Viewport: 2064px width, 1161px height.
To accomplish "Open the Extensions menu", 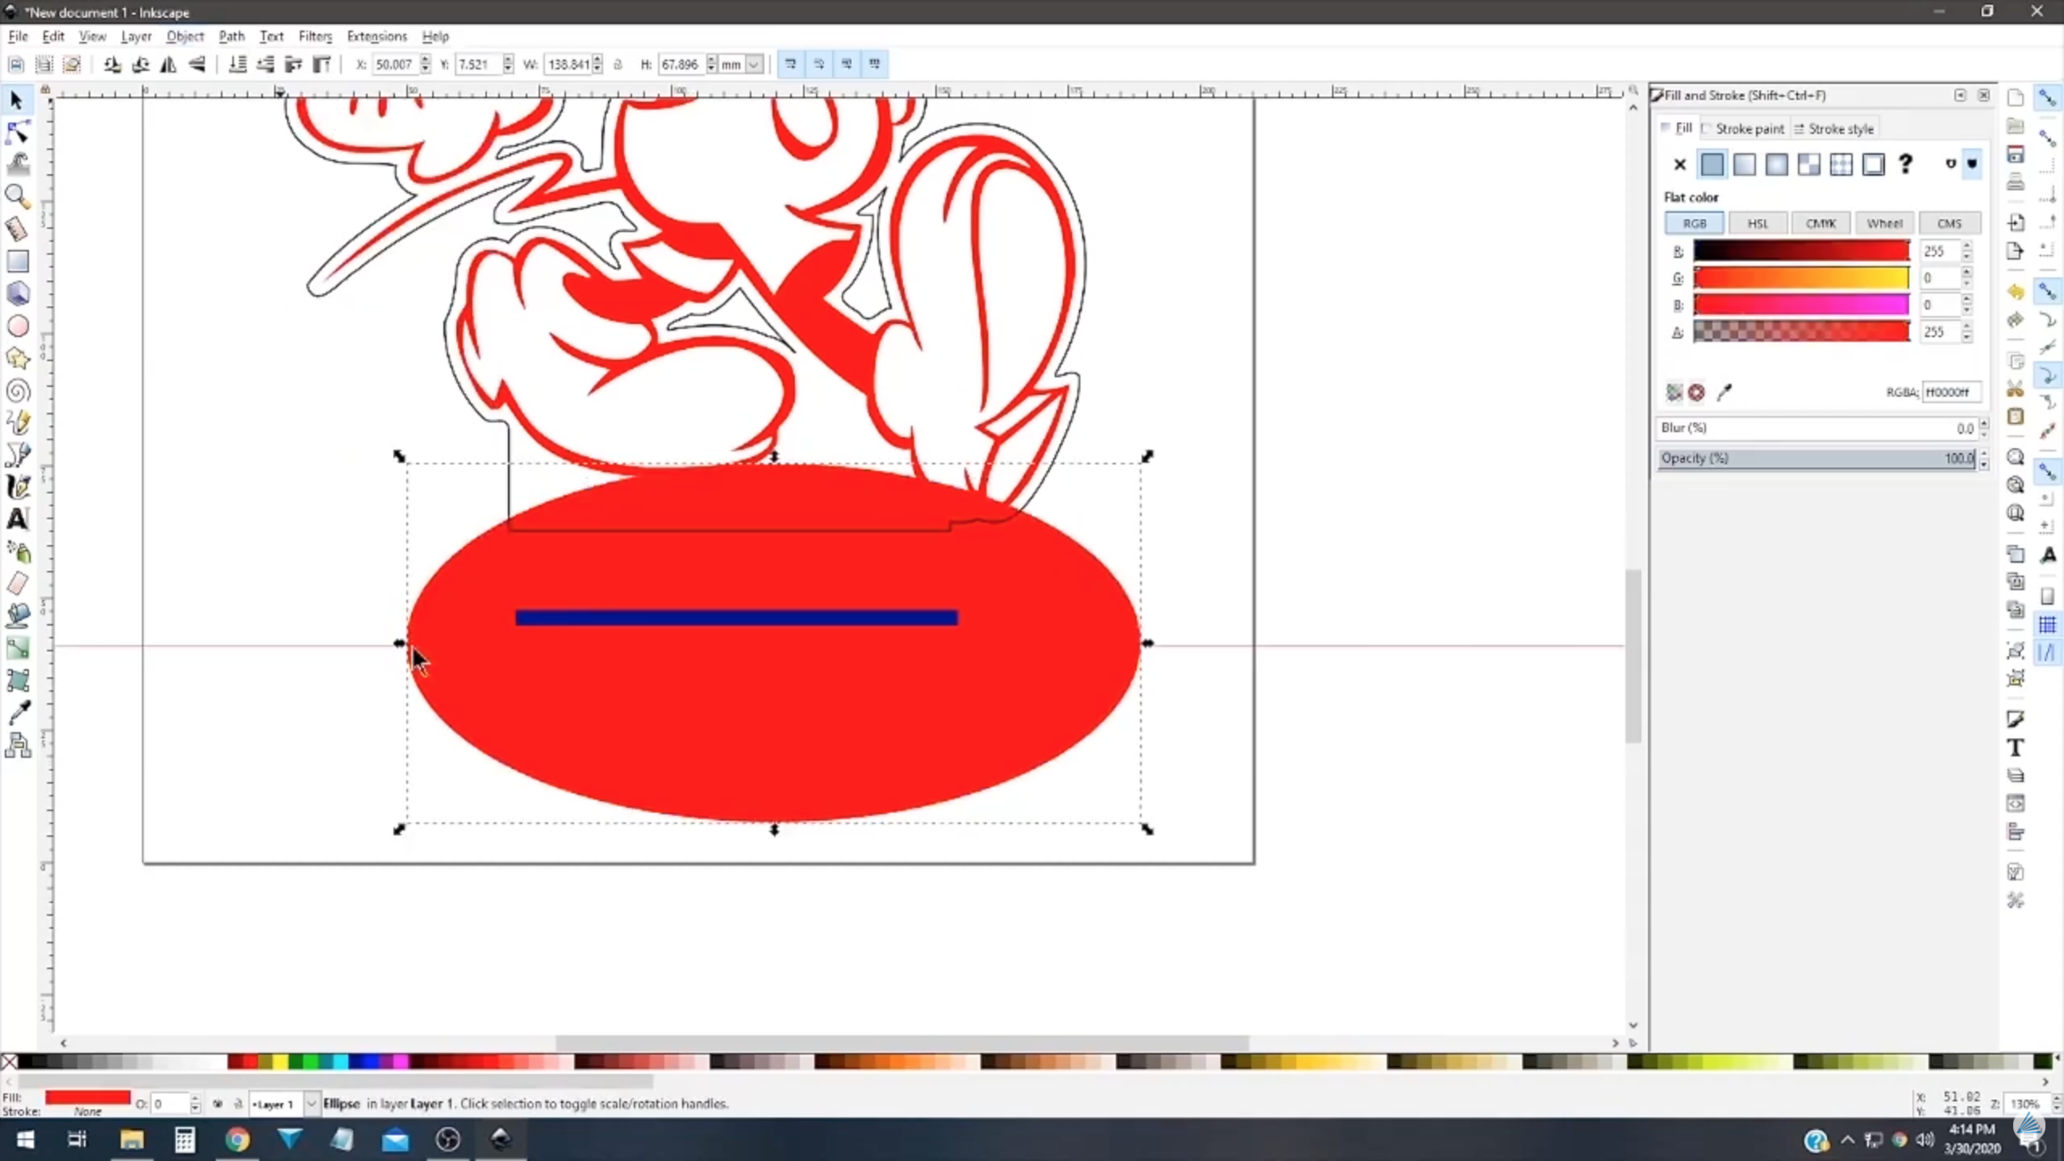I will [x=374, y=35].
